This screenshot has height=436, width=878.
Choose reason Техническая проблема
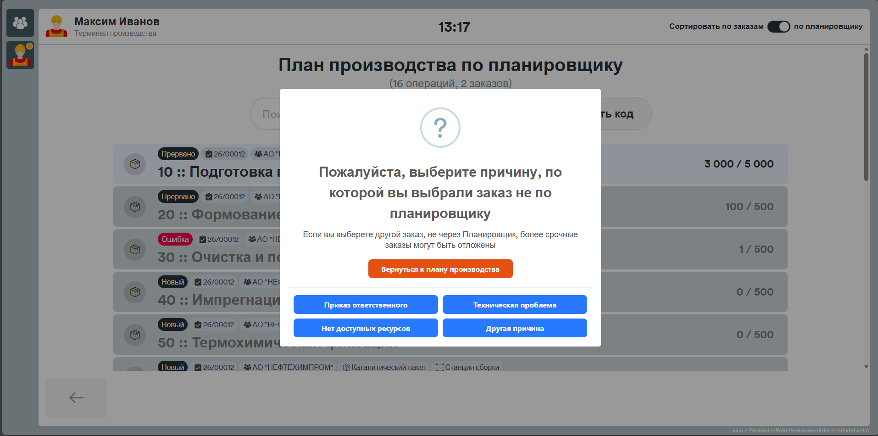[x=515, y=305]
